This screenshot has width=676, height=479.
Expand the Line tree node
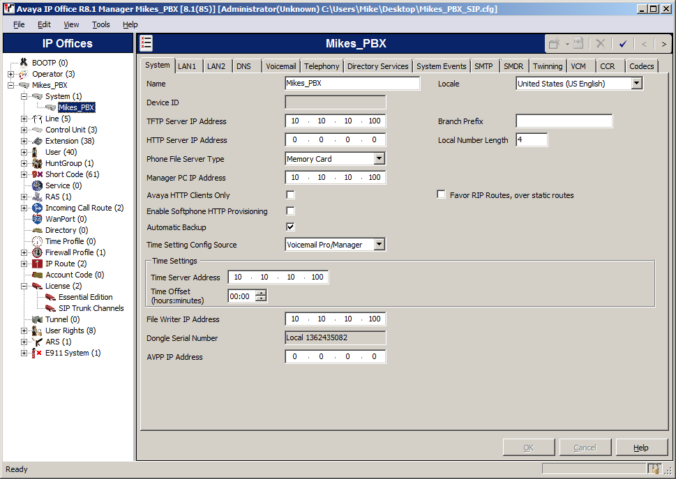(x=24, y=119)
